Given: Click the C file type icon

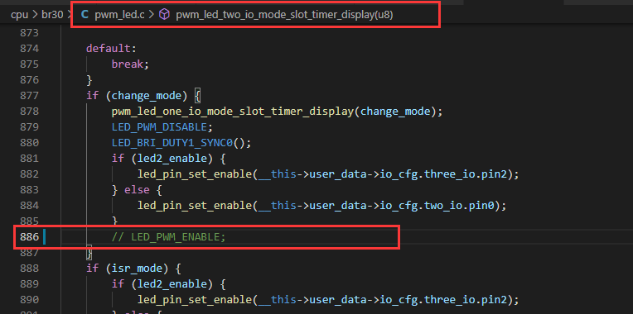Looking at the screenshot, I should tap(85, 15).
